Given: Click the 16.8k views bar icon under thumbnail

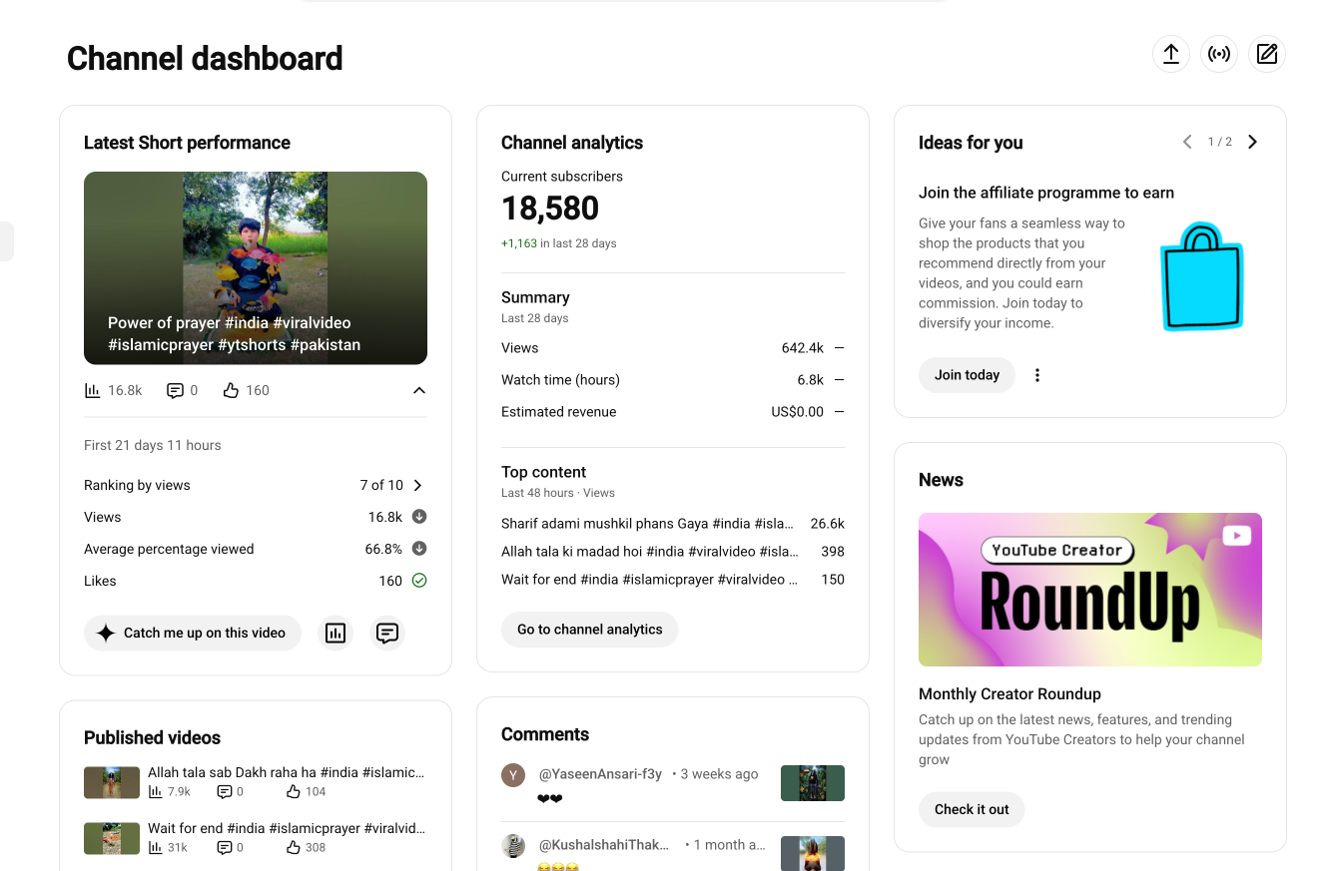Looking at the screenshot, I should point(93,390).
